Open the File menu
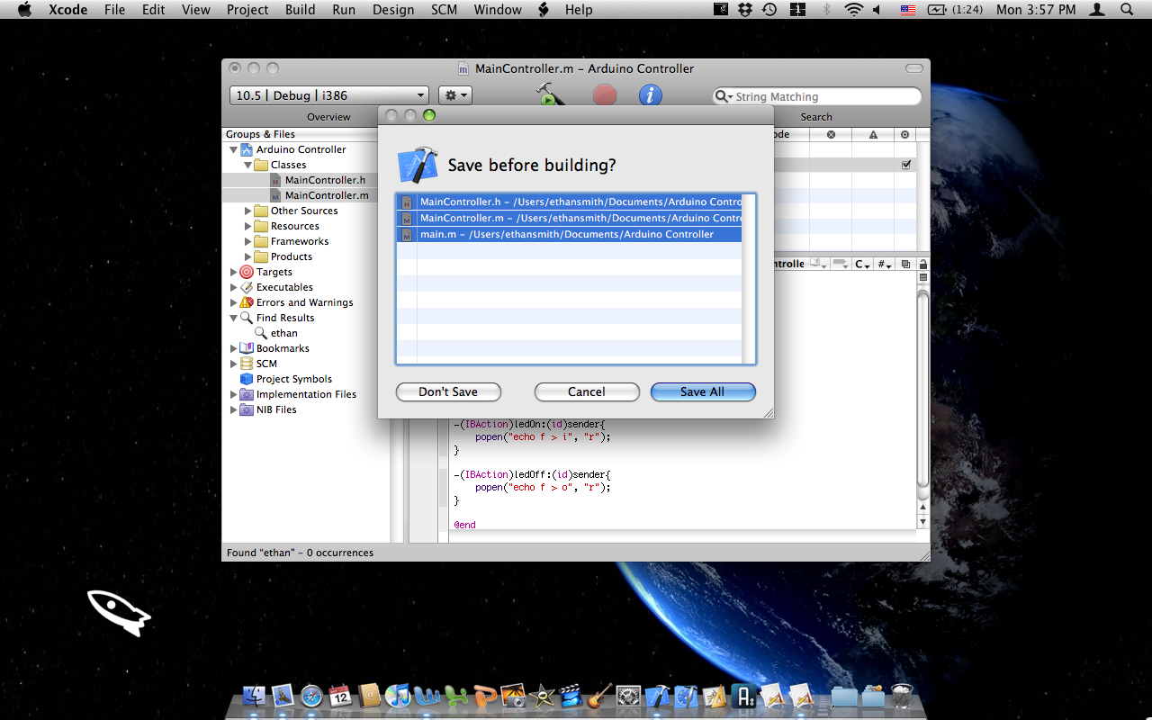The width and height of the screenshot is (1152, 720). point(114,10)
